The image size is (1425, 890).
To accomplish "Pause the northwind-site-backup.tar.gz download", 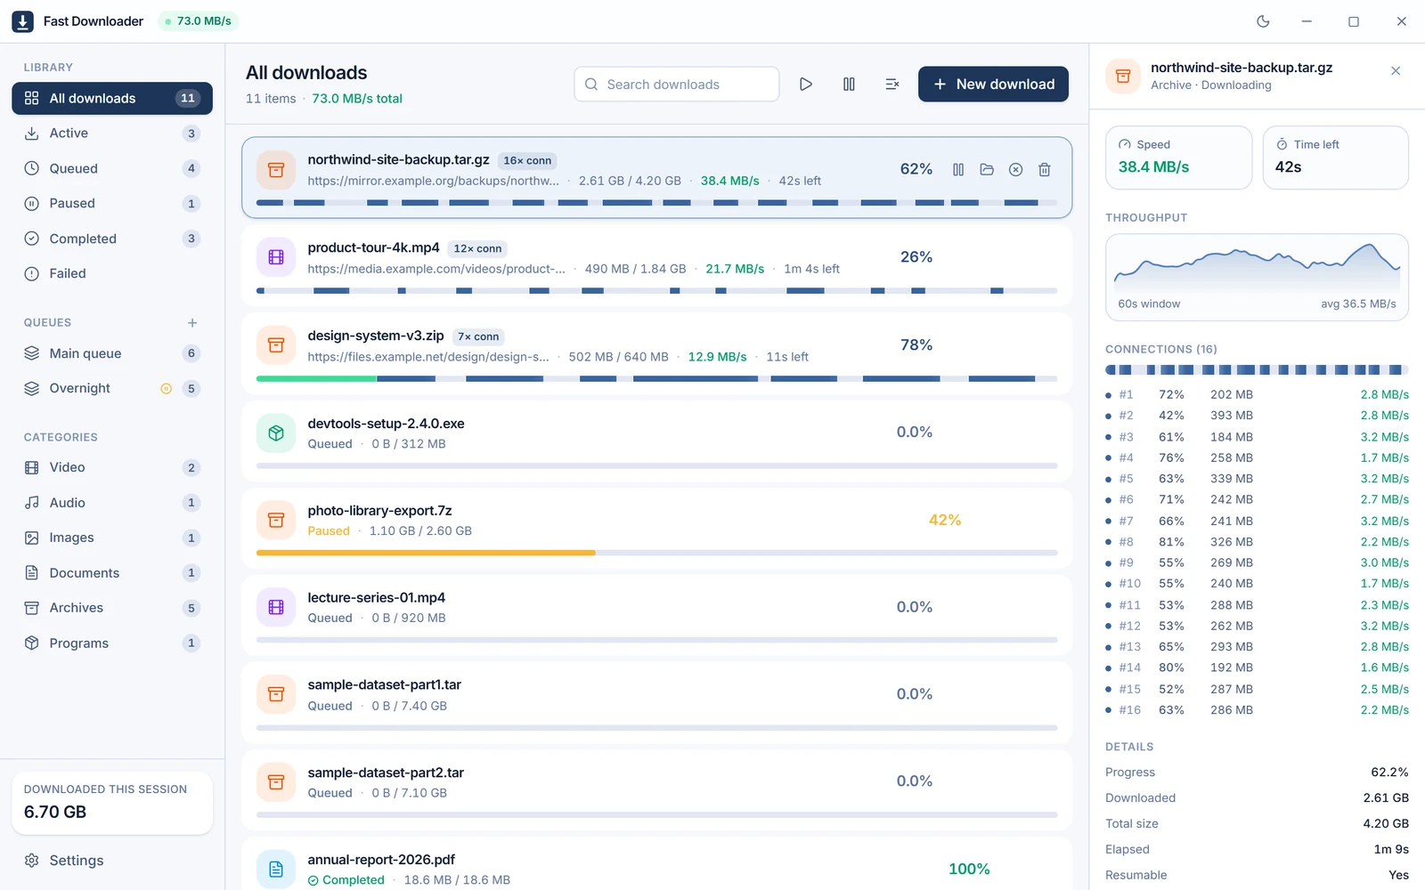I will tap(958, 169).
